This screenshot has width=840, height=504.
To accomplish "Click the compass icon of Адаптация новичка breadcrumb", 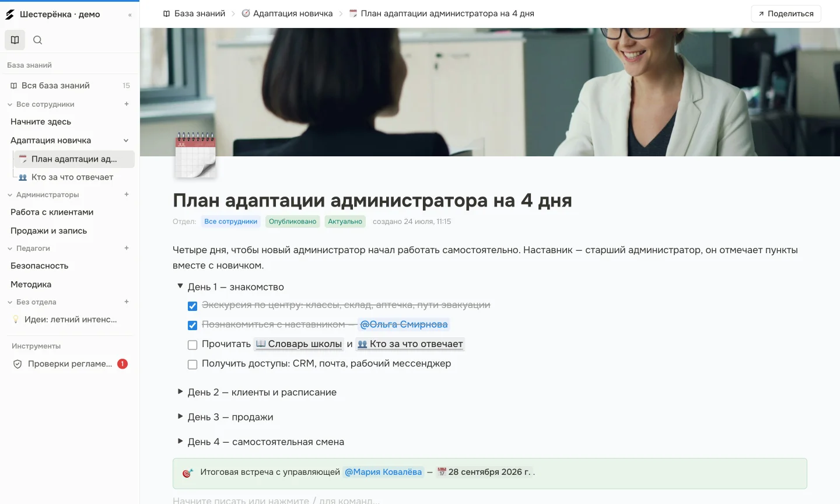I will pos(246,13).
